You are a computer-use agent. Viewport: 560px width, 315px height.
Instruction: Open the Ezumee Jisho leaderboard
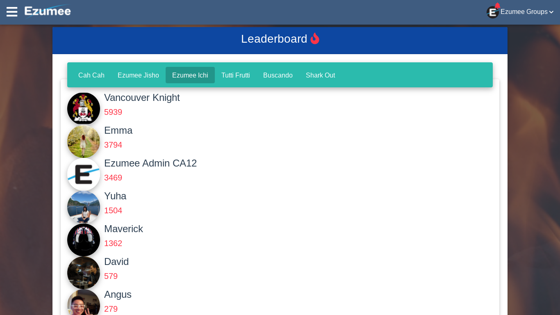138,75
